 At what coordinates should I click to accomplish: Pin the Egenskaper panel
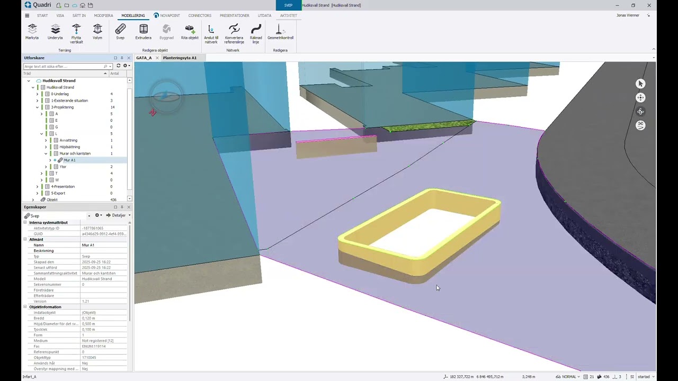pos(122,207)
